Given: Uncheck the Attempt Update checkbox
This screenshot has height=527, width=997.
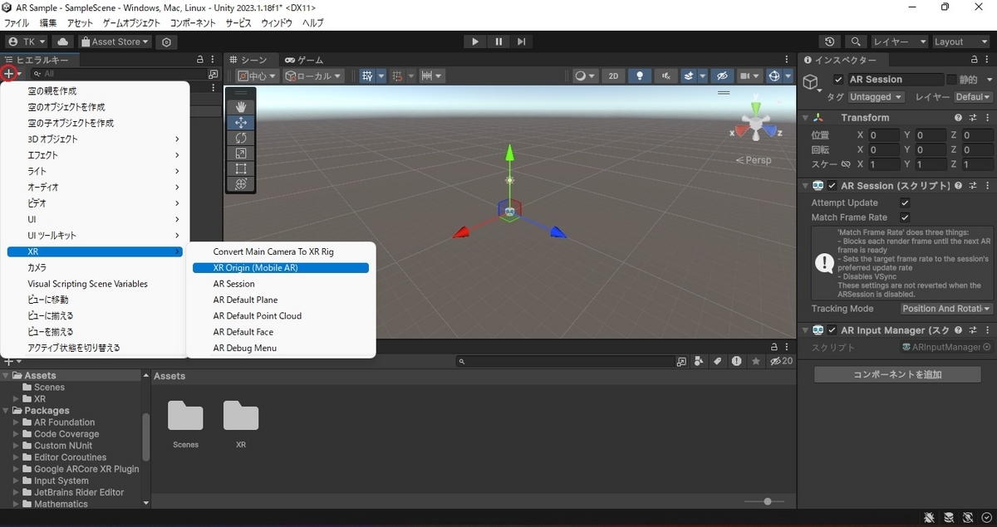Looking at the screenshot, I should (905, 203).
